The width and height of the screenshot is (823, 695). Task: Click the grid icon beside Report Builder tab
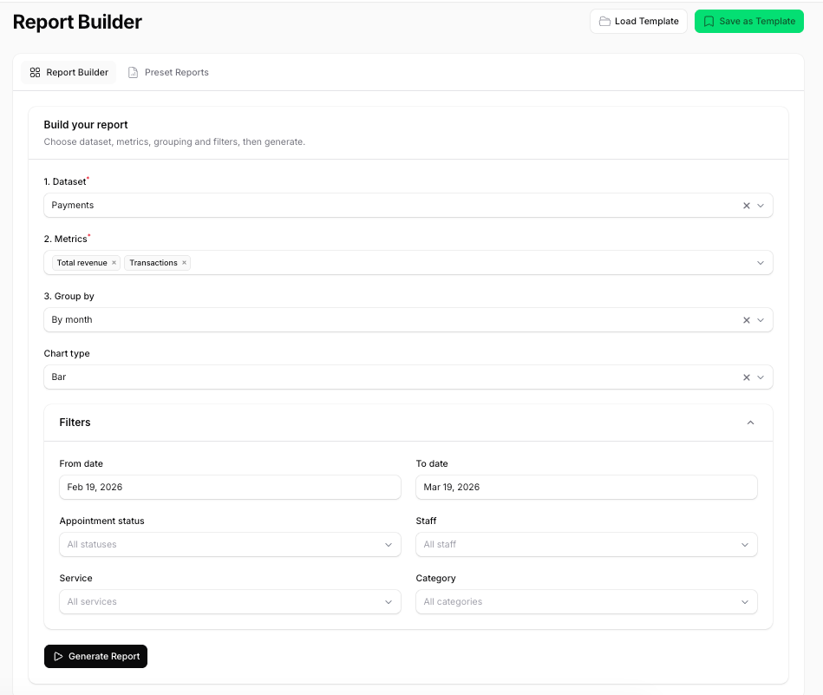pyautogui.click(x=36, y=72)
